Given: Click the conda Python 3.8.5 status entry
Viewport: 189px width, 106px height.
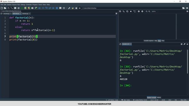Looking at the screenshot, I should click(x=140, y=100).
